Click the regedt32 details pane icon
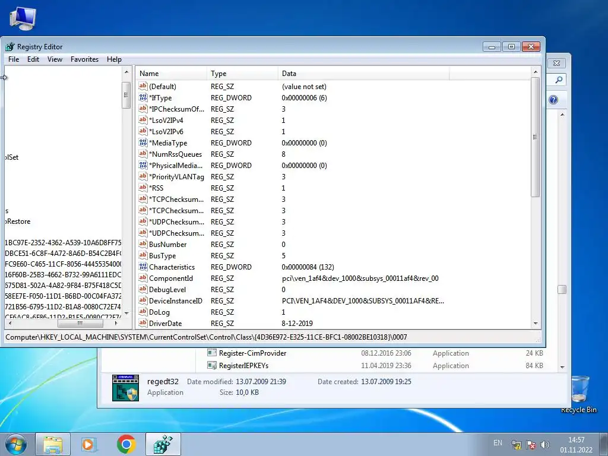608x456 pixels. point(125,388)
